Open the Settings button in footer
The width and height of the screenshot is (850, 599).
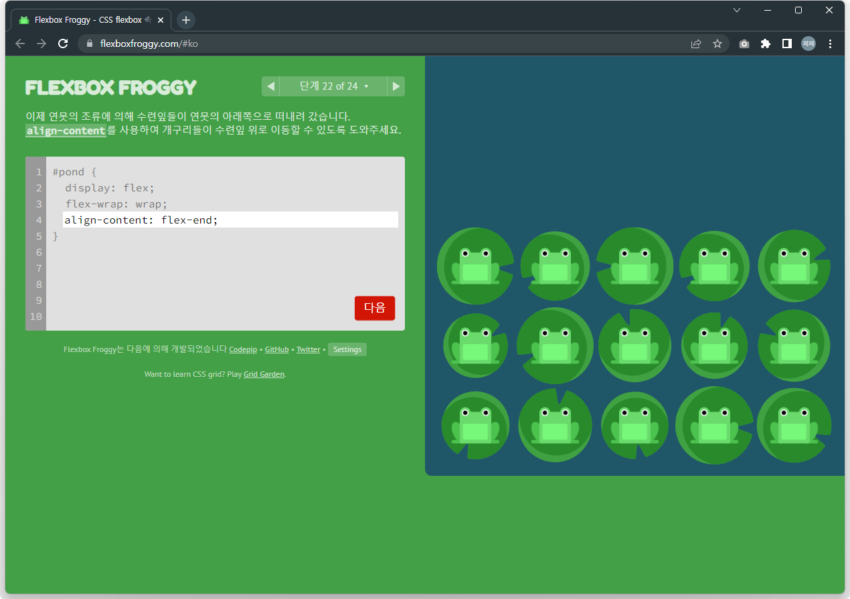pyautogui.click(x=347, y=349)
